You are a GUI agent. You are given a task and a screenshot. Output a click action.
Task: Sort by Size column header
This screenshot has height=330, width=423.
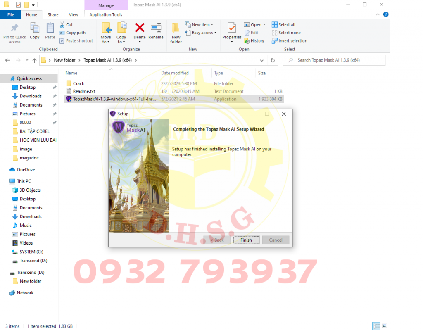pos(261,73)
